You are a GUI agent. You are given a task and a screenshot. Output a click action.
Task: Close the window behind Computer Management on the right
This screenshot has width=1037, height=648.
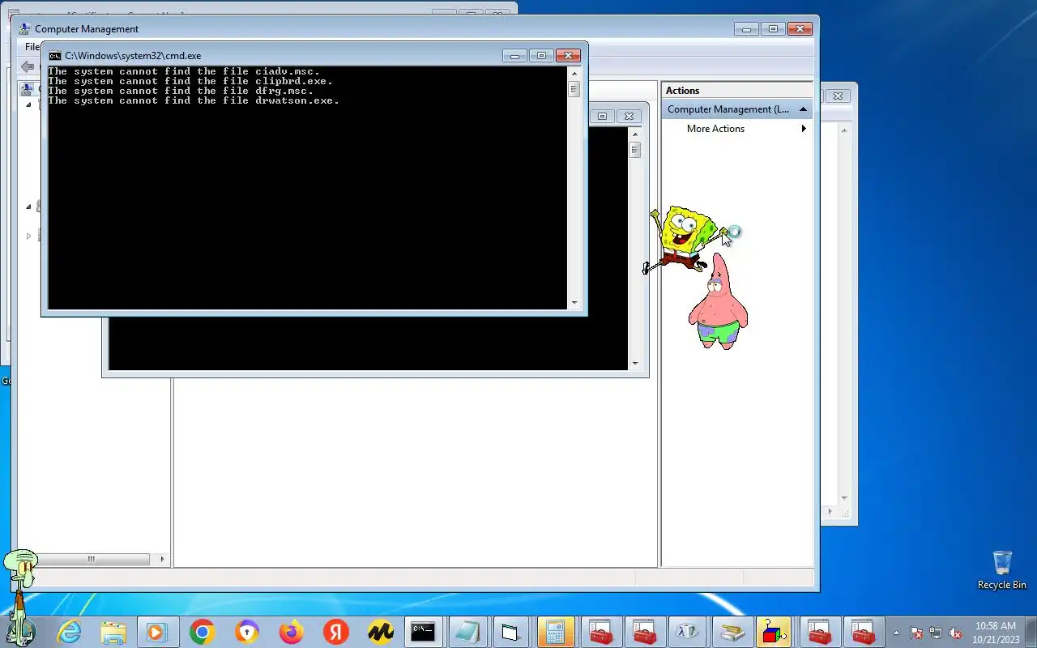[x=839, y=96]
